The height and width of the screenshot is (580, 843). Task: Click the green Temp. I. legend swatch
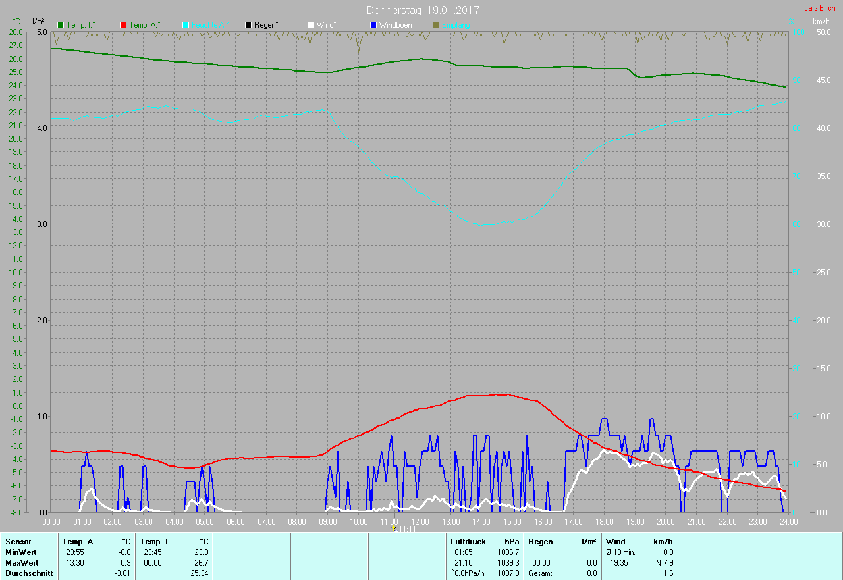point(61,25)
